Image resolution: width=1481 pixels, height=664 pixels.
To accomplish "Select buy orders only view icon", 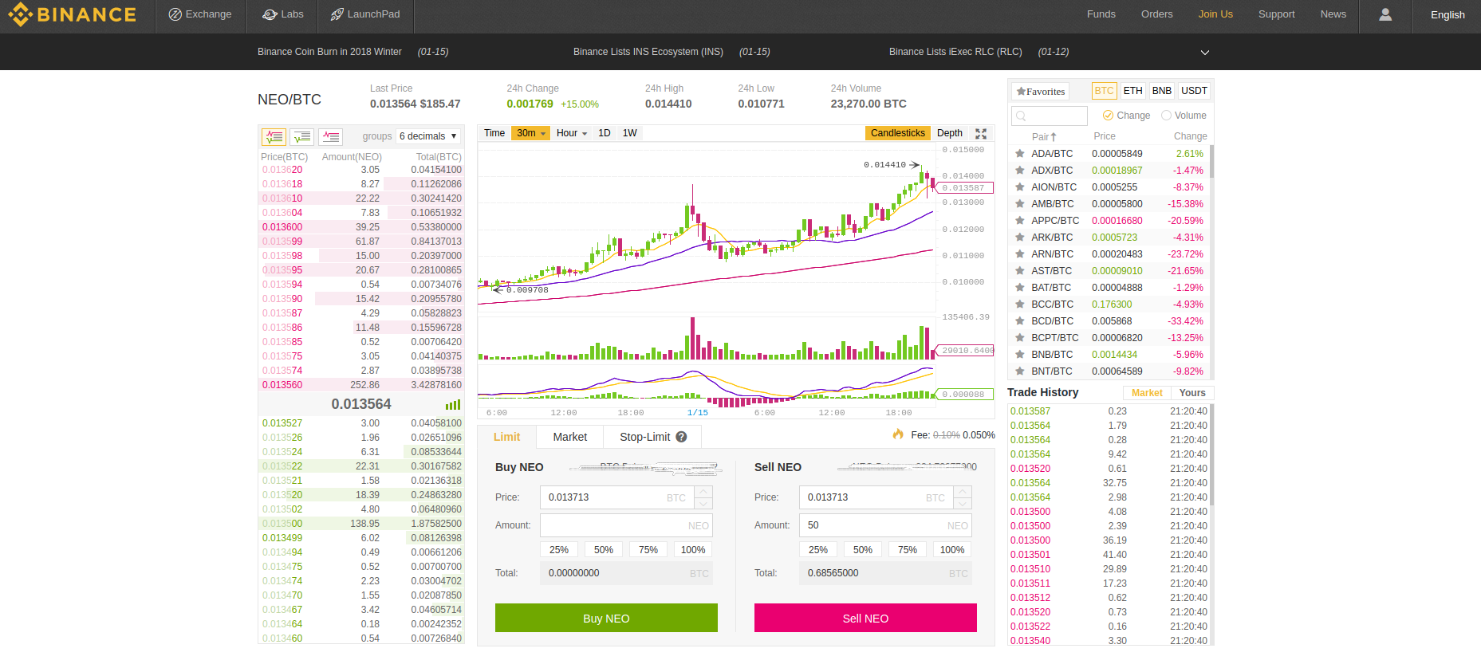I will coord(301,136).
